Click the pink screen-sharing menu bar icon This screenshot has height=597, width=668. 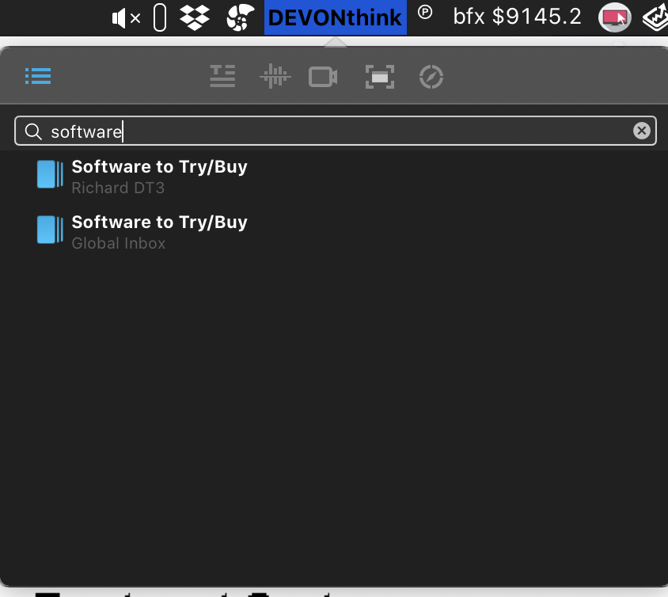[x=615, y=16]
